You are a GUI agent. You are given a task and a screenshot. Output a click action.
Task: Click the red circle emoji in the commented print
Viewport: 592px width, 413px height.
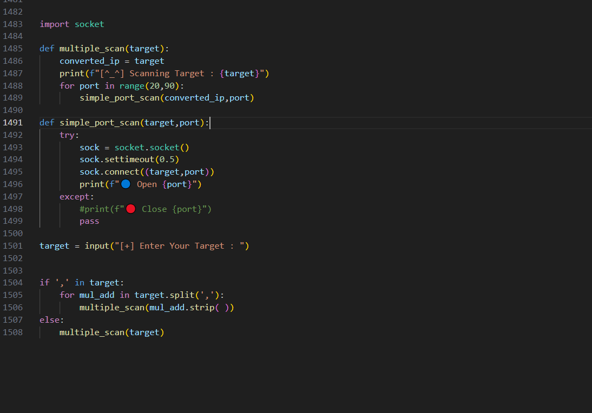[x=130, y=209]
